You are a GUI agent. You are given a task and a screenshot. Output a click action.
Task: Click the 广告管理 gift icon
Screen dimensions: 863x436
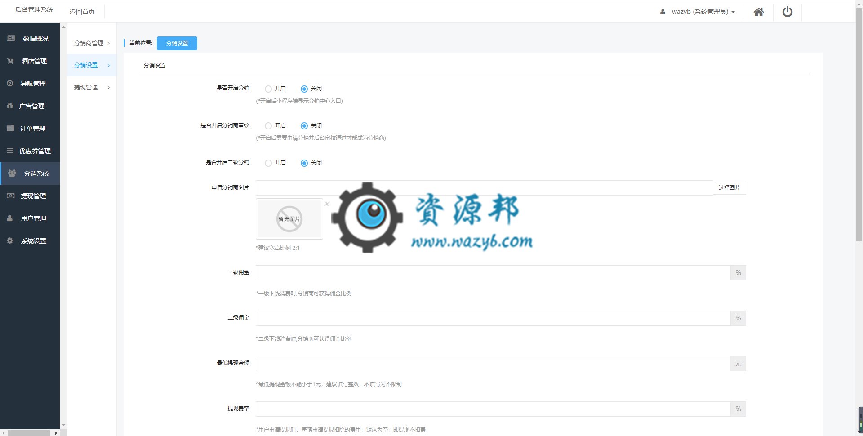click(x=10, y=106)
